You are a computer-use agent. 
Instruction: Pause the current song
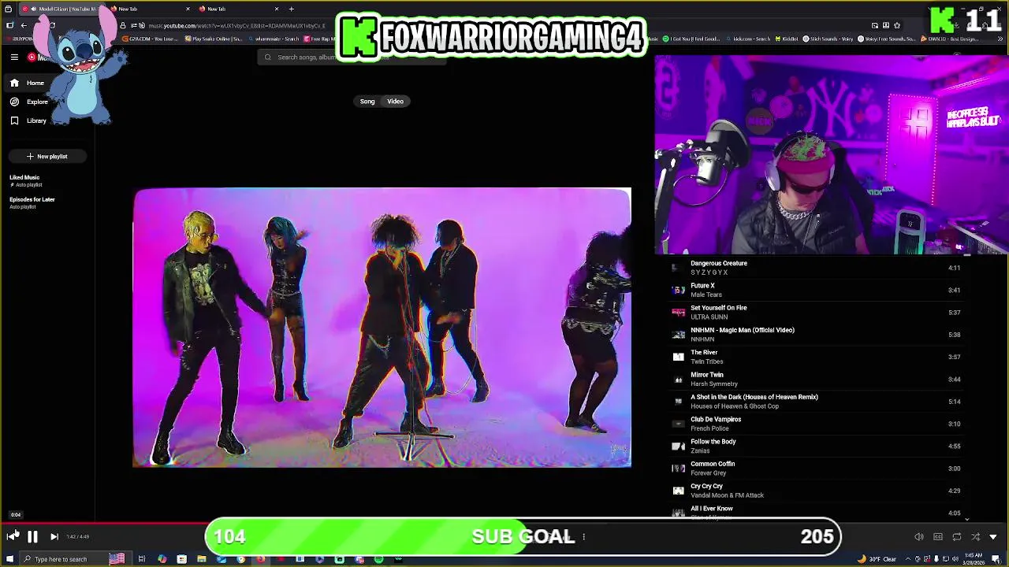click(32, 536)
